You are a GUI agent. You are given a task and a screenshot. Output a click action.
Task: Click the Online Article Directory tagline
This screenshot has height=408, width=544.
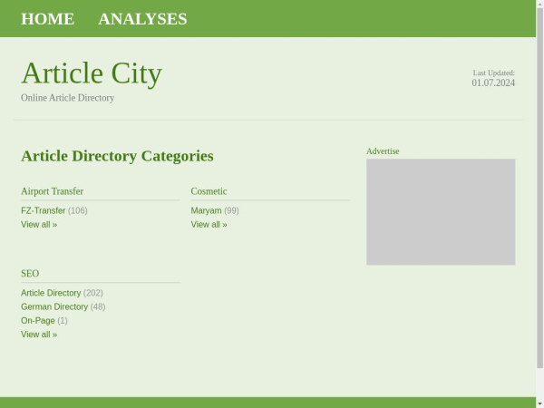tap(67, 98)
